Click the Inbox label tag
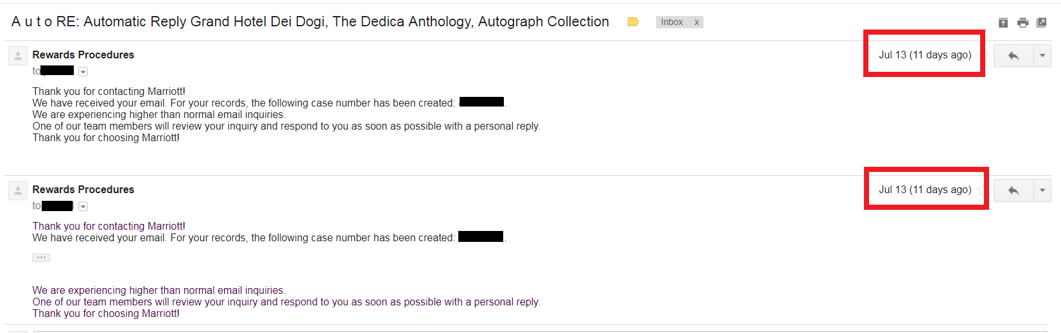This screenshot has height=333, width=1061. pyautogui.click(x=672, y=22)
